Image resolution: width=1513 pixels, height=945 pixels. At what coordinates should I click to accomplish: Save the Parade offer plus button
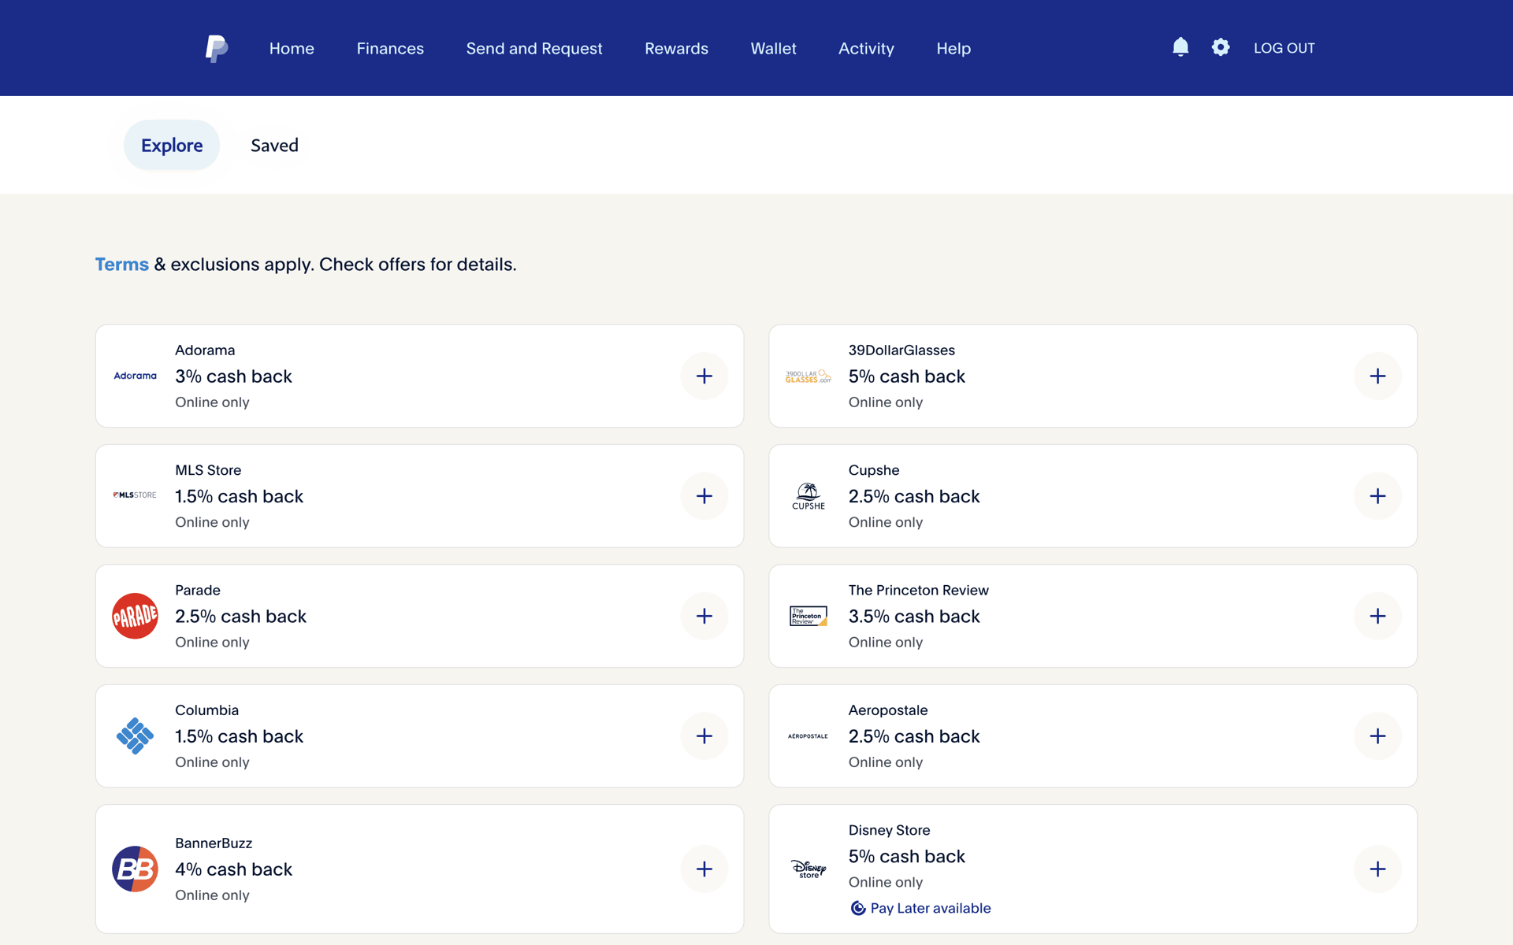(x=704, y=616)
